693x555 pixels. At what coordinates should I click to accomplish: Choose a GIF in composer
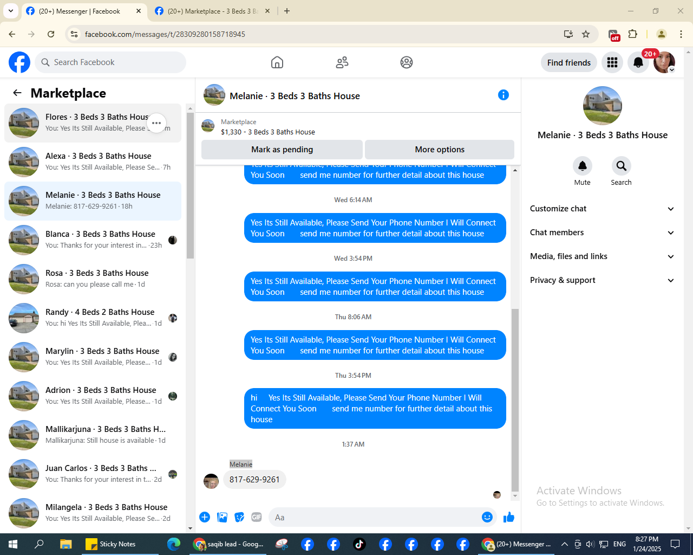[x=257, y=517]
